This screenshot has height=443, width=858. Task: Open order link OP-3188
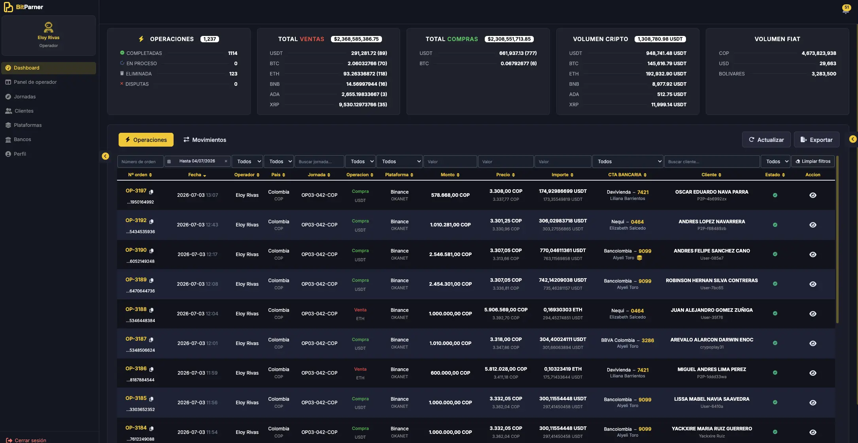tap(136, 309)
